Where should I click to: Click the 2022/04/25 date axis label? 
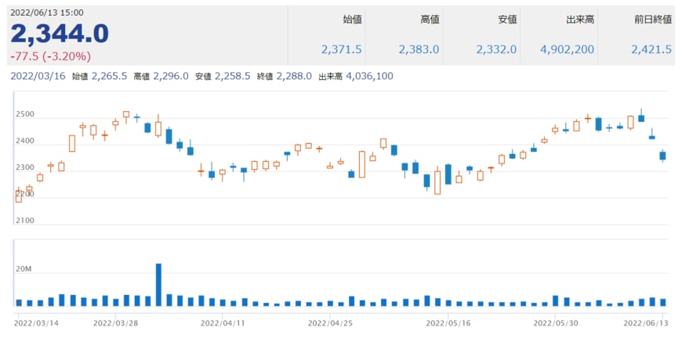point(329,322)
